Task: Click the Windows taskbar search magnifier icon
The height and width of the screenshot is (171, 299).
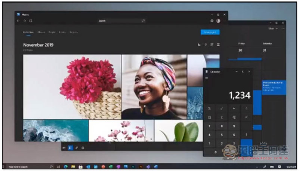Action: tap(51, 166)
